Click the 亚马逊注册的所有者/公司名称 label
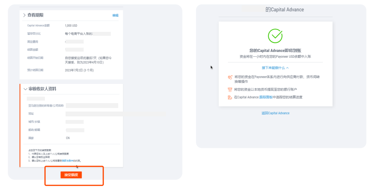 pyautogui.click(x=46, y=105)
